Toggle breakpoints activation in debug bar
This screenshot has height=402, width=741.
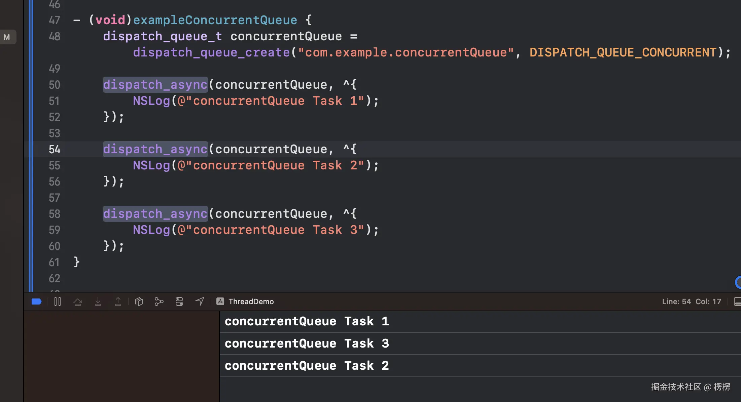point(36,301)
